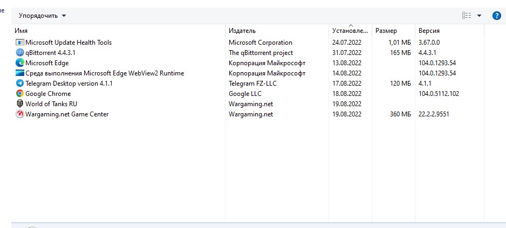
Task: Open the Упорядочить dropdown menu
Action: tap(43, 16)
